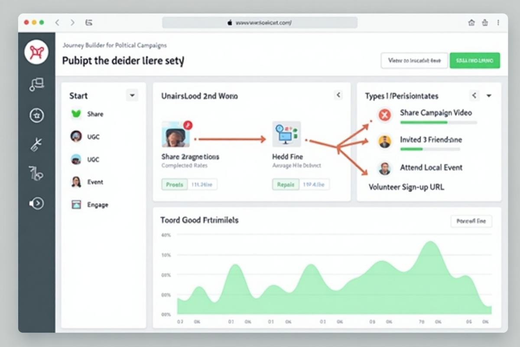This screenshot has height=347, width=520.
Task: Select the Hedd Fine computer node icon
Action: pos(286,134)
